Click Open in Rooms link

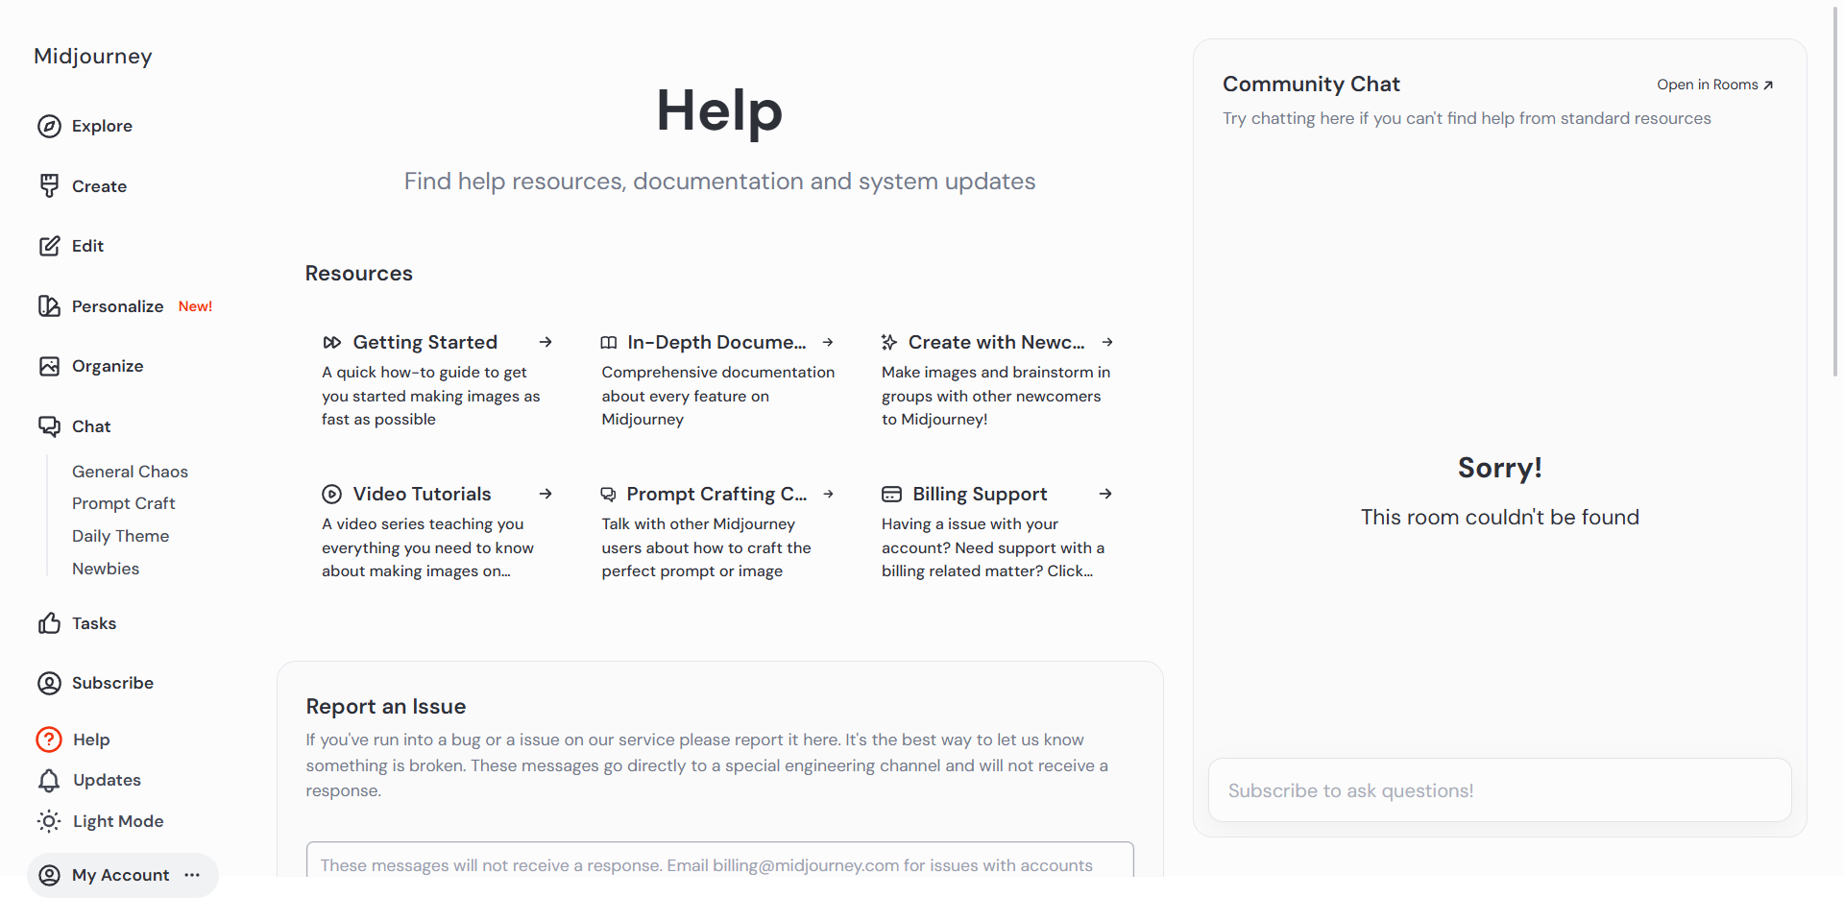1714,85
